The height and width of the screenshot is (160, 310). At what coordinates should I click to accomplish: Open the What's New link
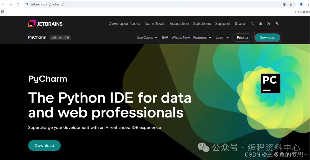point(181,37)
